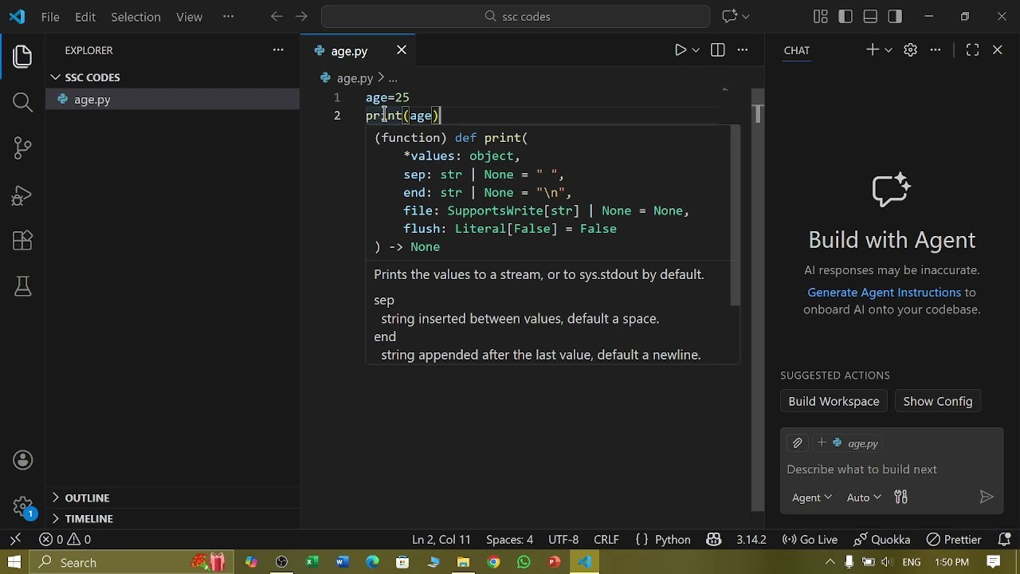Click Quokka in the status bar
The image size is (1020, 574).
click(x=881, y=540)
